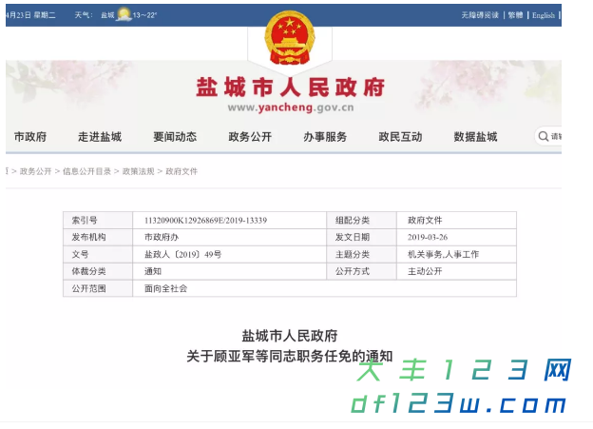
Task: Select index number 11320900K12926869E/2019-13339
Action: (205, 221)
